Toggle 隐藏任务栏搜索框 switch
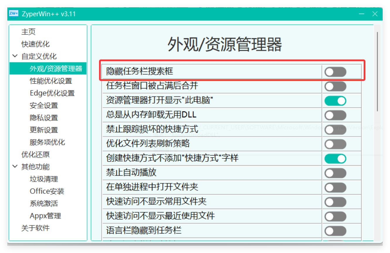Screen dimensions: 390x253 click(335, 72)
